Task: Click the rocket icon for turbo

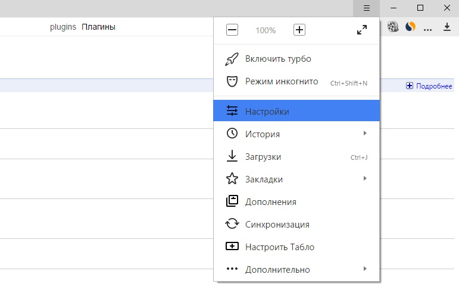Action: 232,59
